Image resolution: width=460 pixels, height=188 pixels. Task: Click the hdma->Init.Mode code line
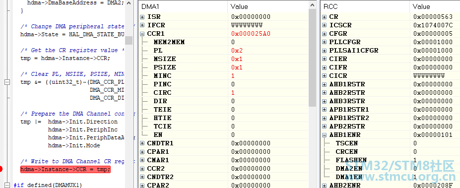tap(74, 145)
